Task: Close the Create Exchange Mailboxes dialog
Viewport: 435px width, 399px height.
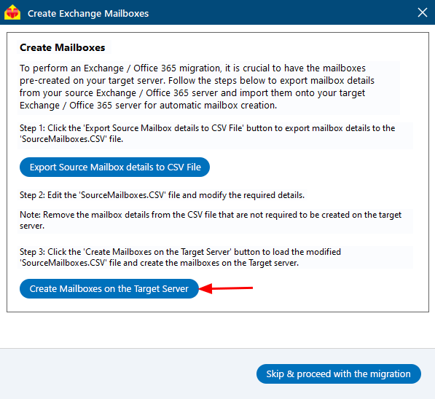Action: point(422,12)
